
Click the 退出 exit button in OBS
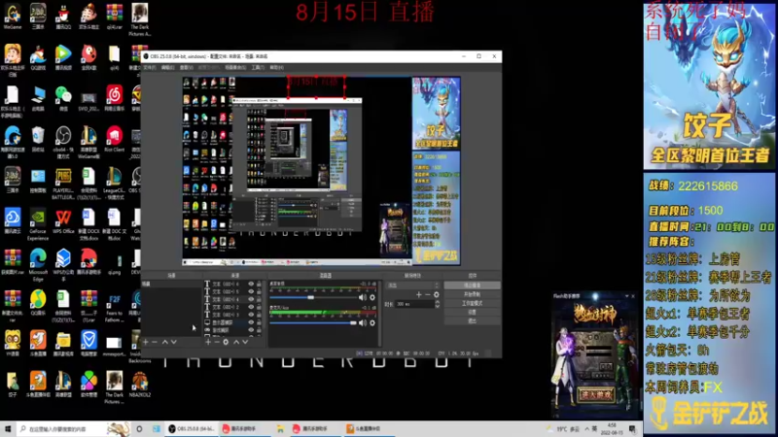tap(472, 321)
